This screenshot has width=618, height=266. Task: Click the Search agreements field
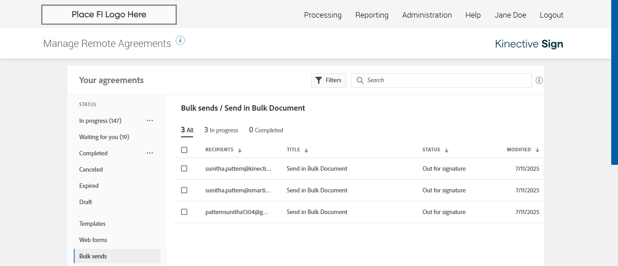coord(446,80)
